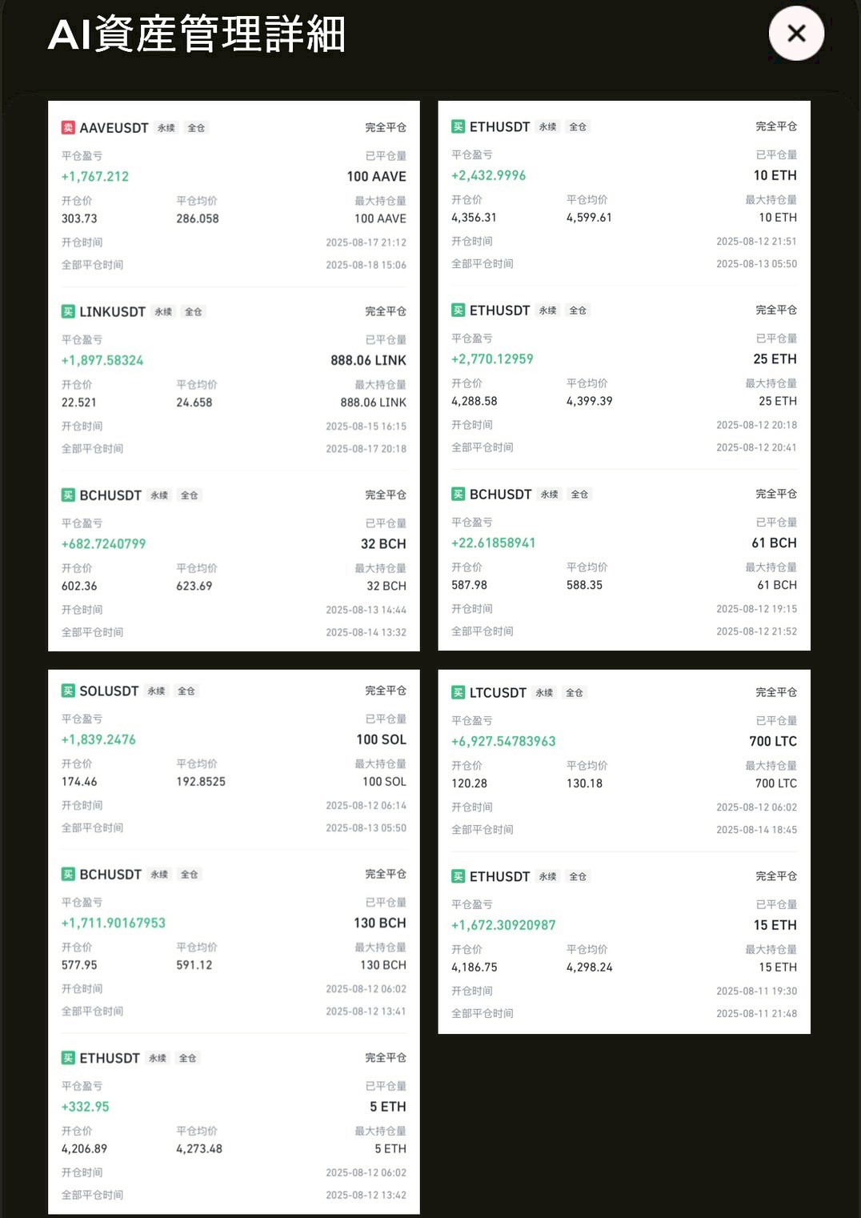The width and height of the screenshot is (861, 1218).
Task: Click the +1,897.58324 profit on LINKUSDT
Action: click(x=102, y=360)
